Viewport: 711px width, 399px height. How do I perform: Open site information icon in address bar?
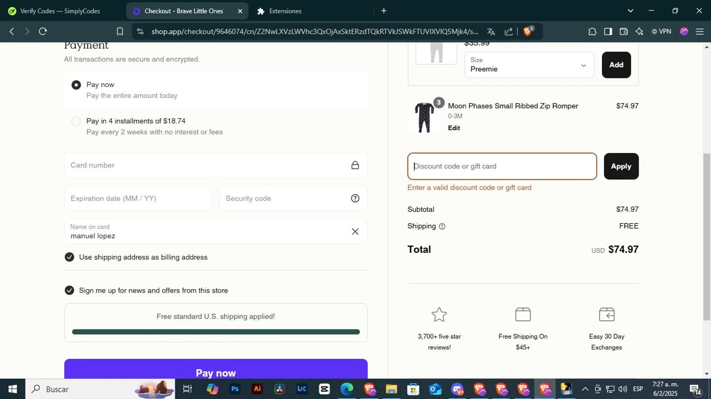[x=140, y=31]
